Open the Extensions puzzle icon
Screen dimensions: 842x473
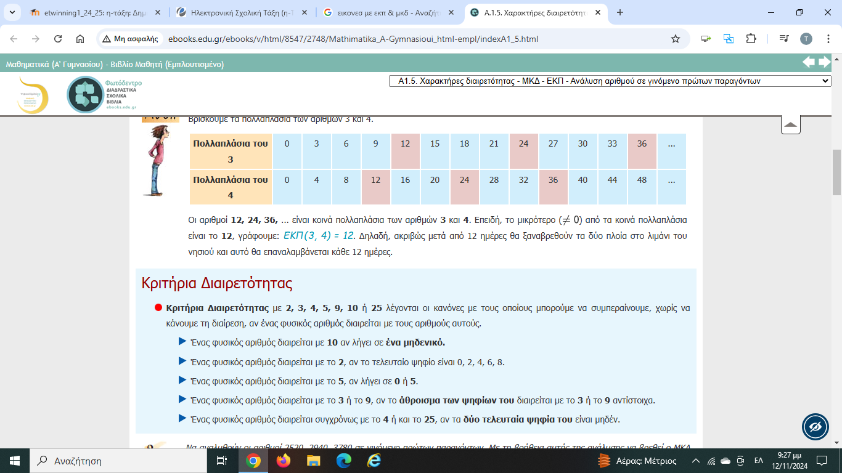pos(751,39)
